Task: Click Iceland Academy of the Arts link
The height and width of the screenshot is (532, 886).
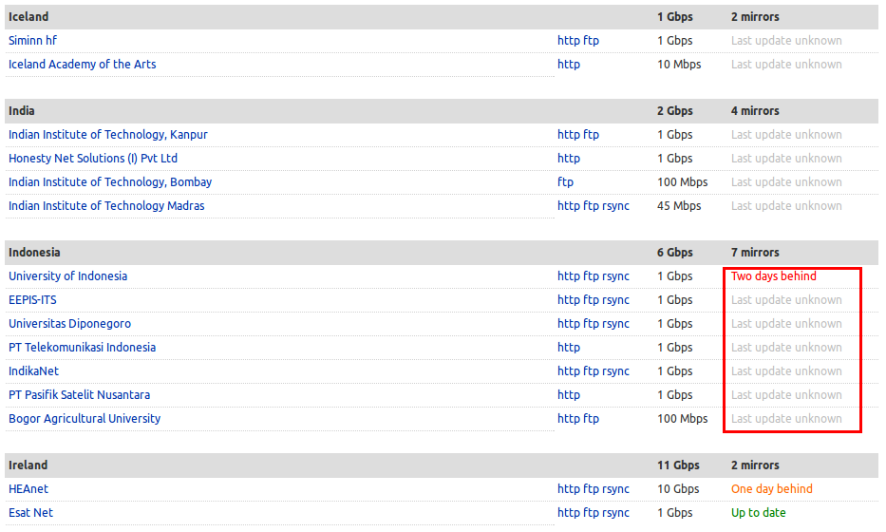Action: point(82,65)
